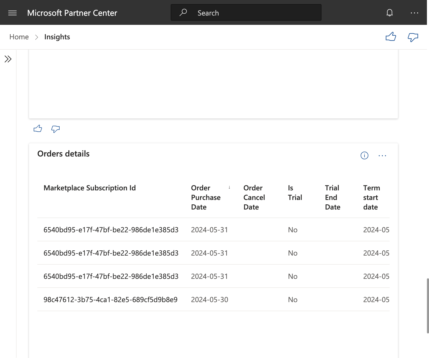
Task: Give page thumbs down in breadcrumb bar
Action: (x=413, y=37)
